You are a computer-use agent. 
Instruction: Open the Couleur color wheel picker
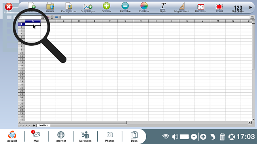tap(144, 7)
